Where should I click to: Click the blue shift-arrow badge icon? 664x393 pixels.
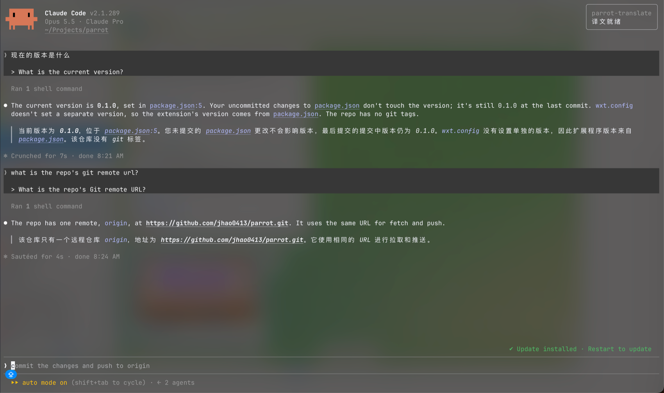point(11,375)
